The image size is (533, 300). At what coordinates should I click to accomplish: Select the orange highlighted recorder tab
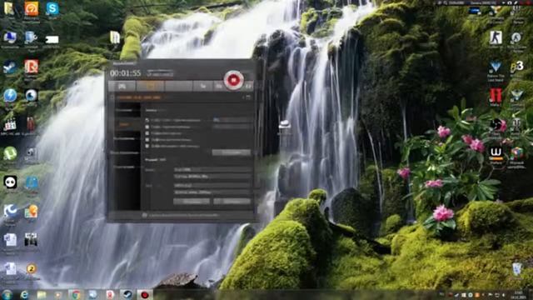[150, 87]
